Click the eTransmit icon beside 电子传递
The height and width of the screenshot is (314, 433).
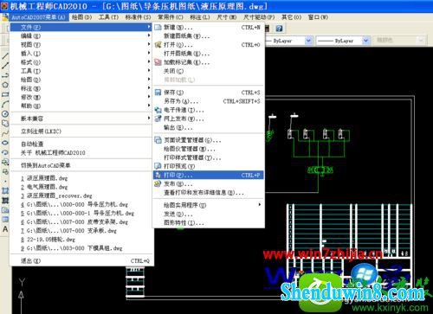click(158, 110)
